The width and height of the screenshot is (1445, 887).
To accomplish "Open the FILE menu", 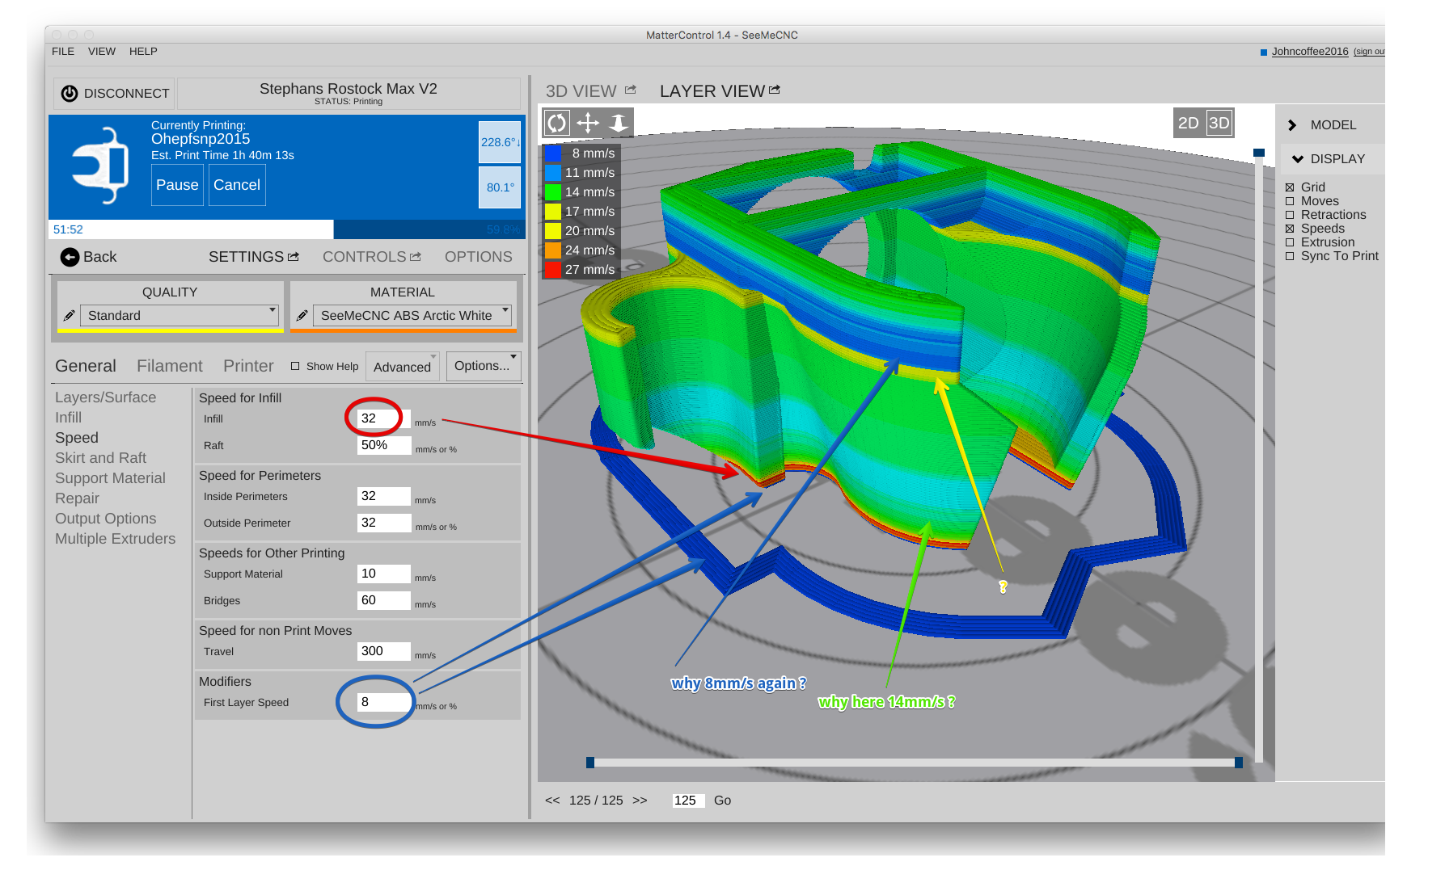I will (x=63, y=51).
